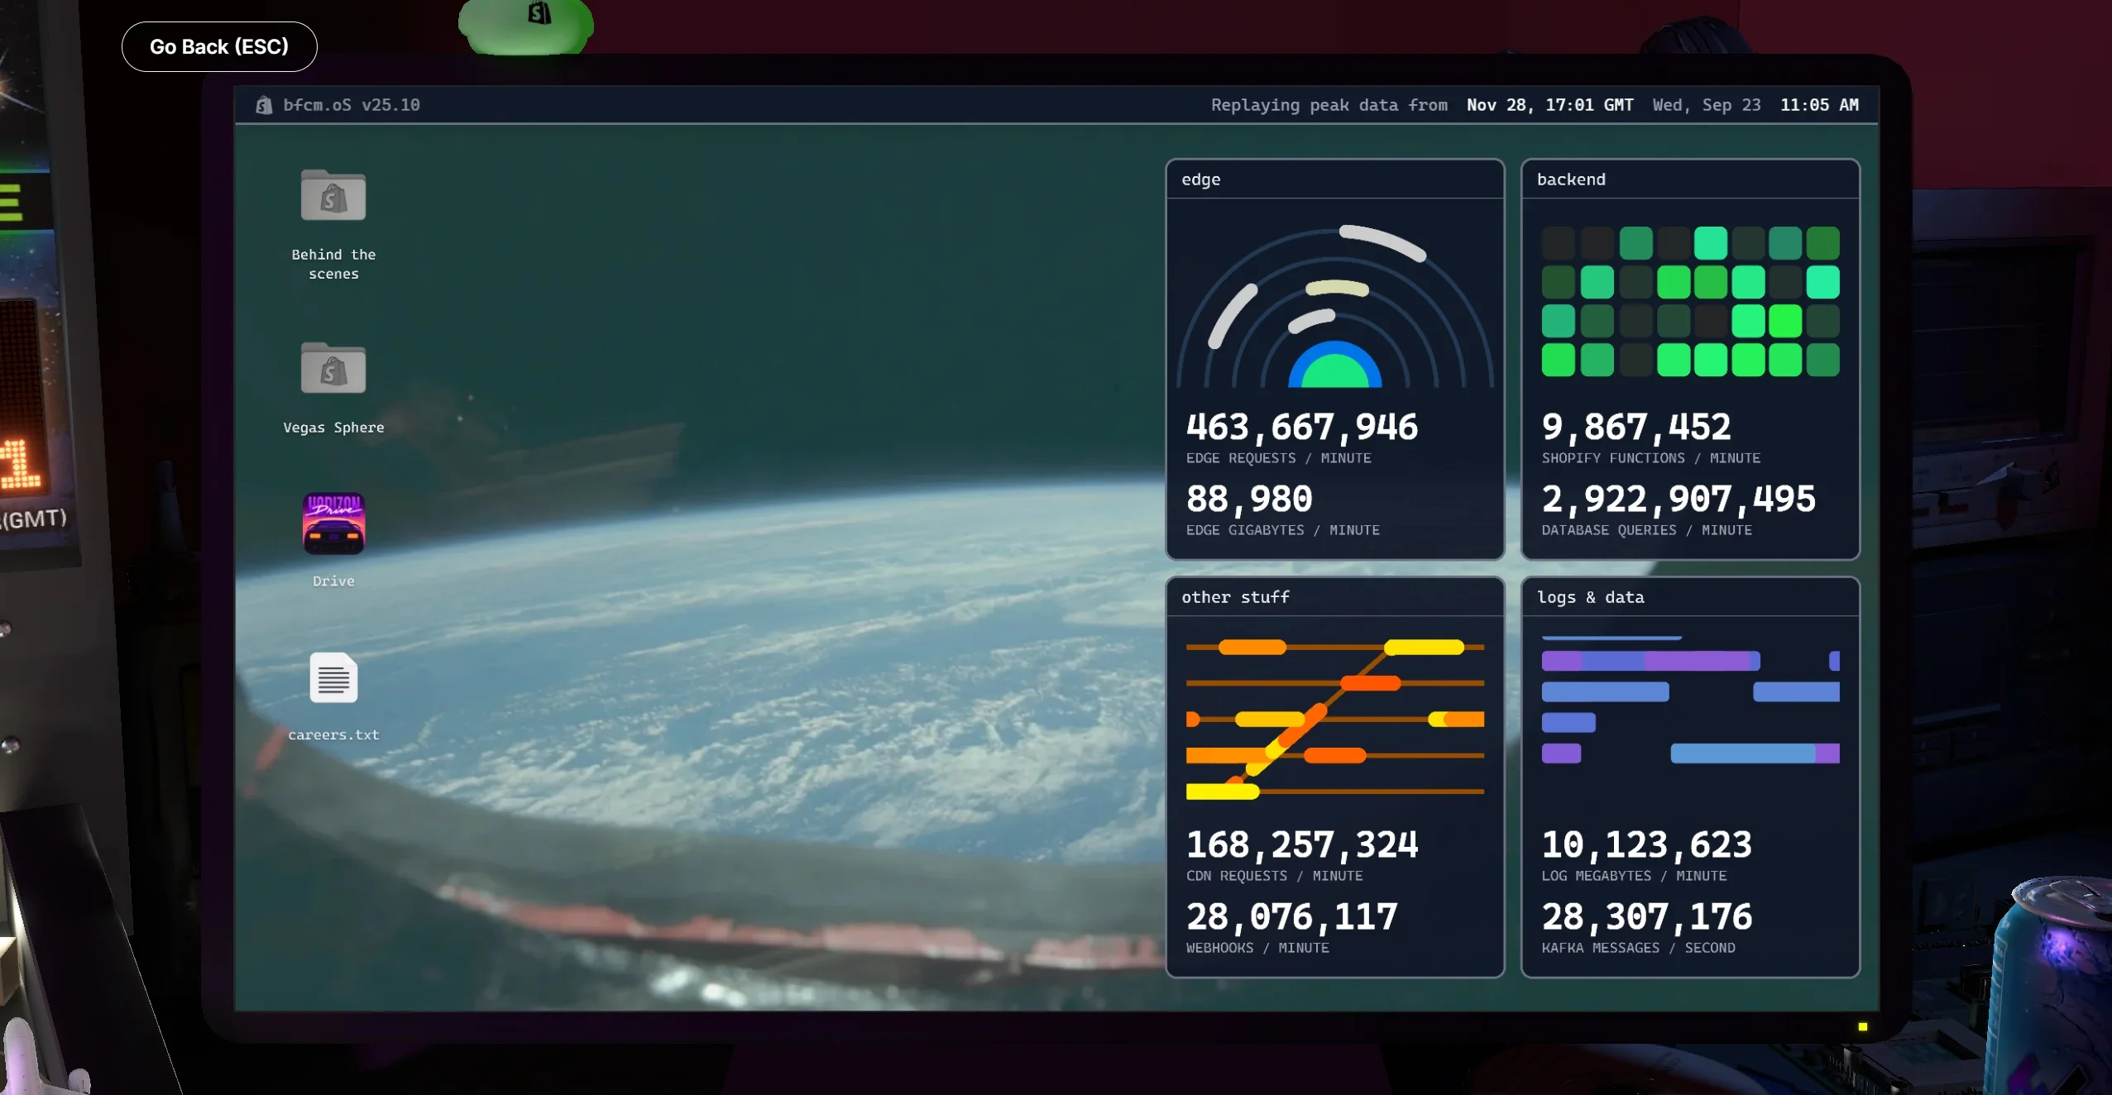This screenshot has height=1095, width=2112.
Task: Select the other stuff panel header
Action: [x=1334, y=597]
